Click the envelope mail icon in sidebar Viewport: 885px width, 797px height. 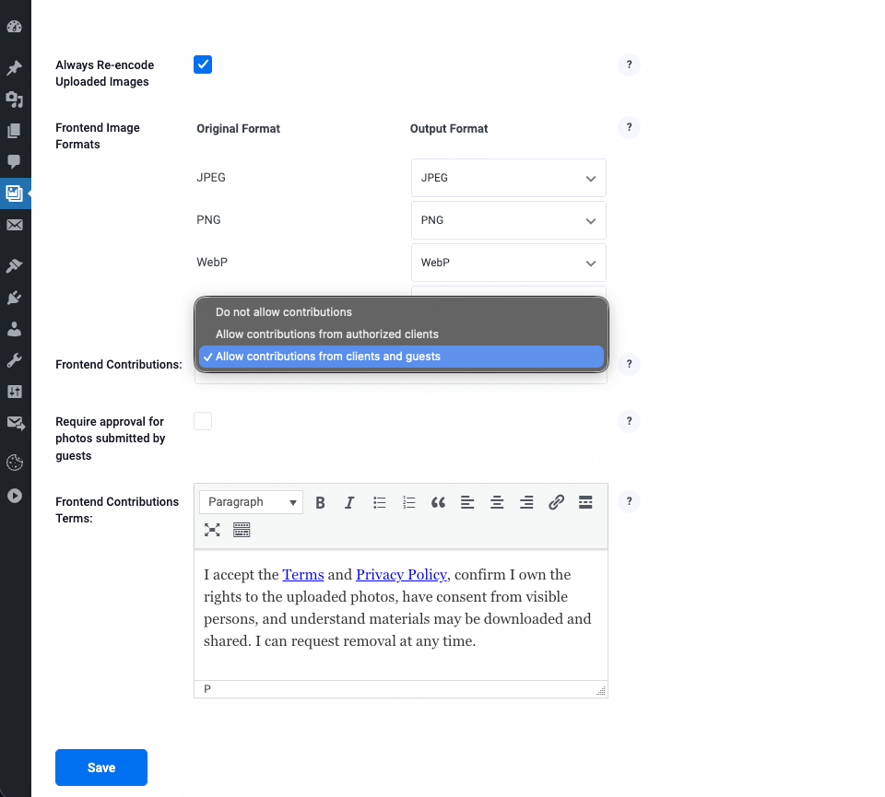coord(15,226)
